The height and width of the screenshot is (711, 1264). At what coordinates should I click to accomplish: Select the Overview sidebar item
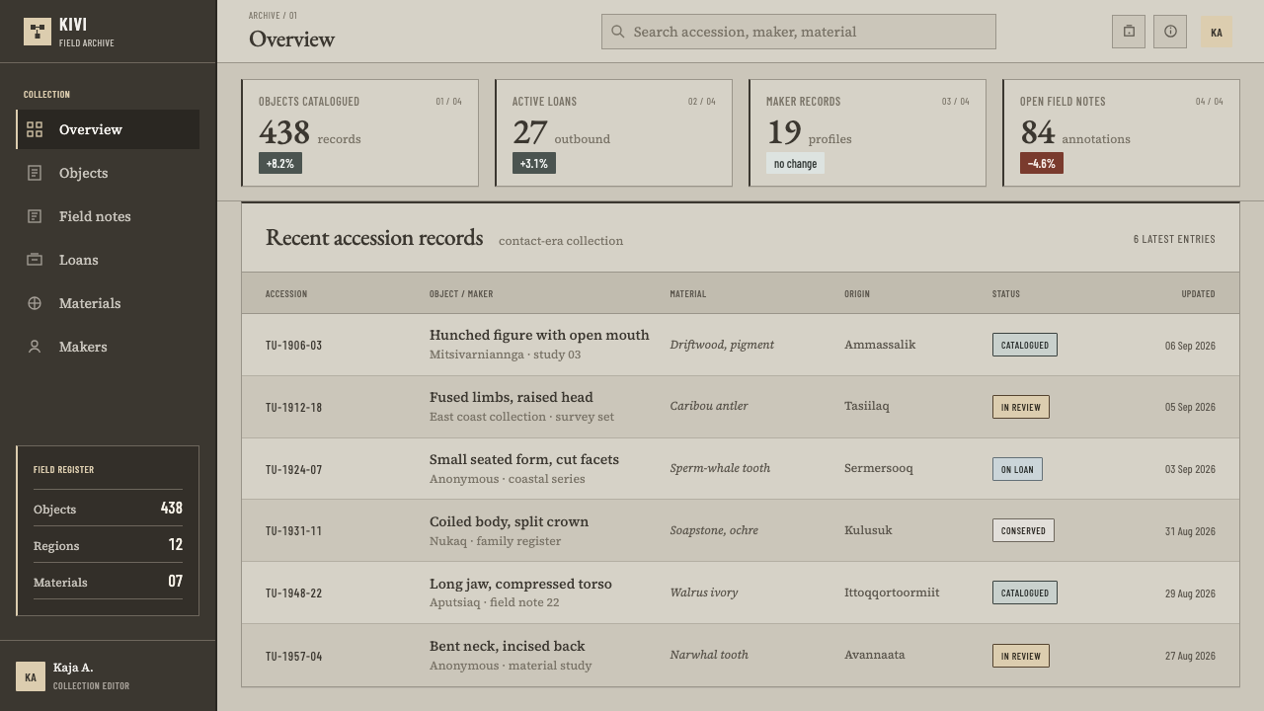tap(108, 129)
